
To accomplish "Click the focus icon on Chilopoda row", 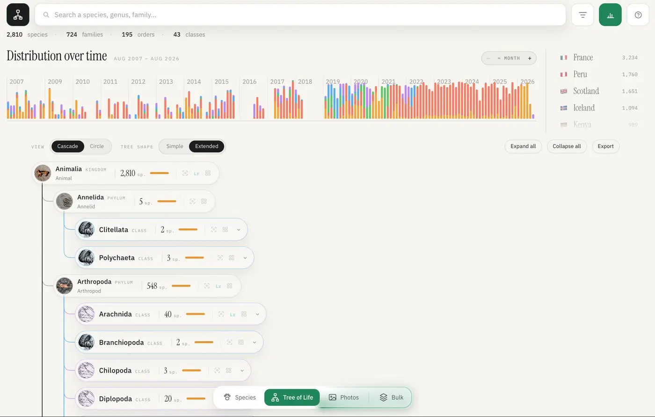I will click(x=217, y=370).
